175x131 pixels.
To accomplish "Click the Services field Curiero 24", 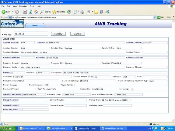I will 42,77.
